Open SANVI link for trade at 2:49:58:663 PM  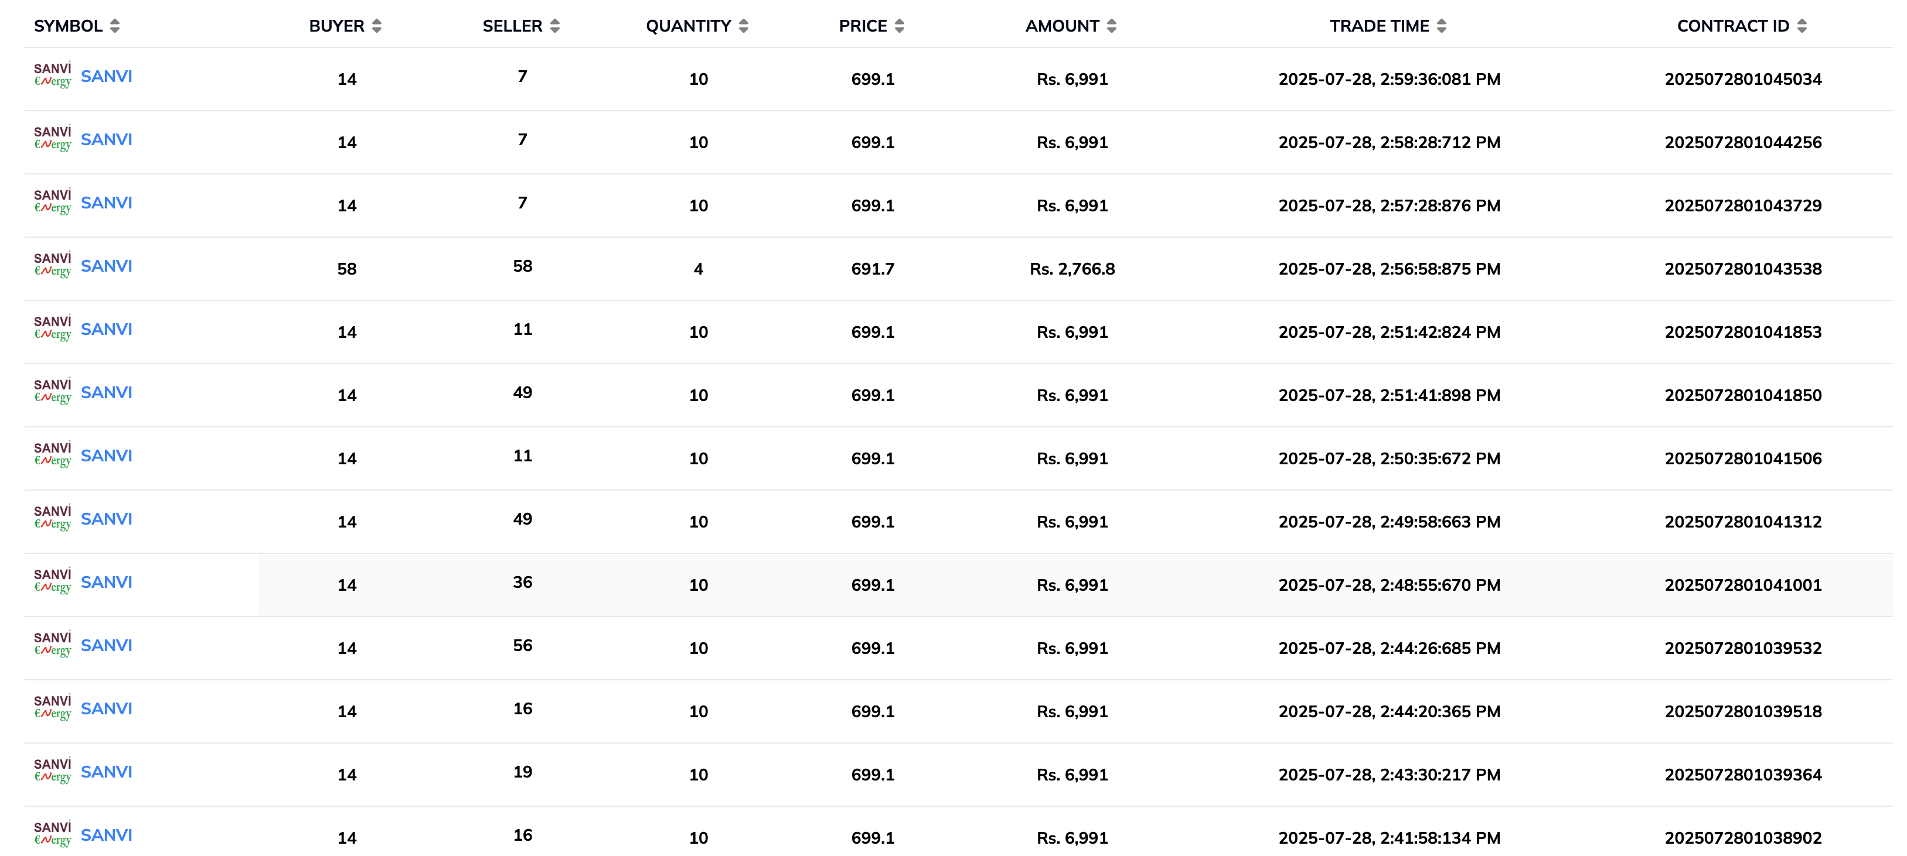tap(107, 519)
